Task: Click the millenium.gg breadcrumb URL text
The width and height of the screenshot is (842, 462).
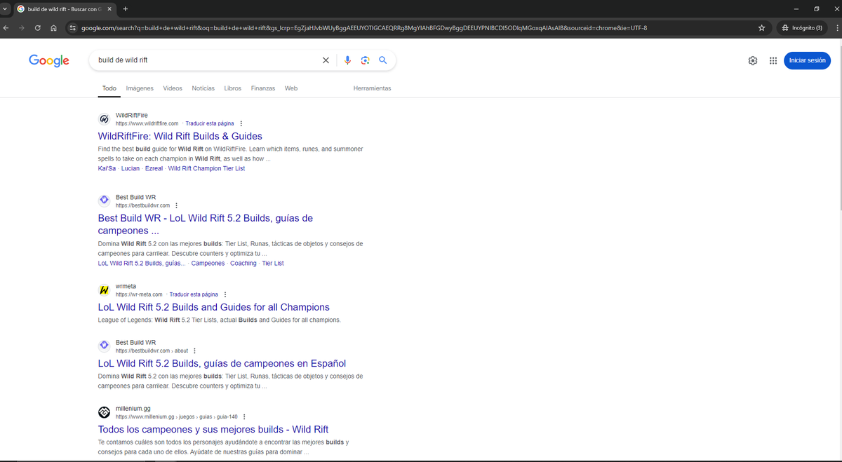Action: (177, 416)
